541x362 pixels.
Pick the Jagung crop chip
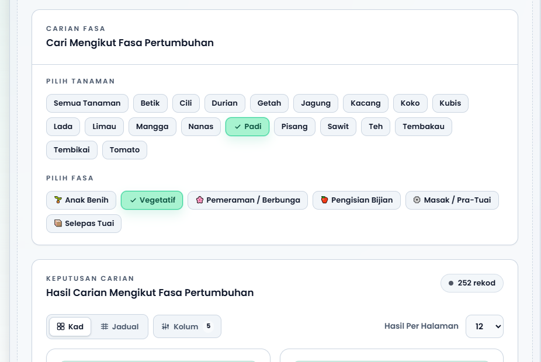pos(315,103)
